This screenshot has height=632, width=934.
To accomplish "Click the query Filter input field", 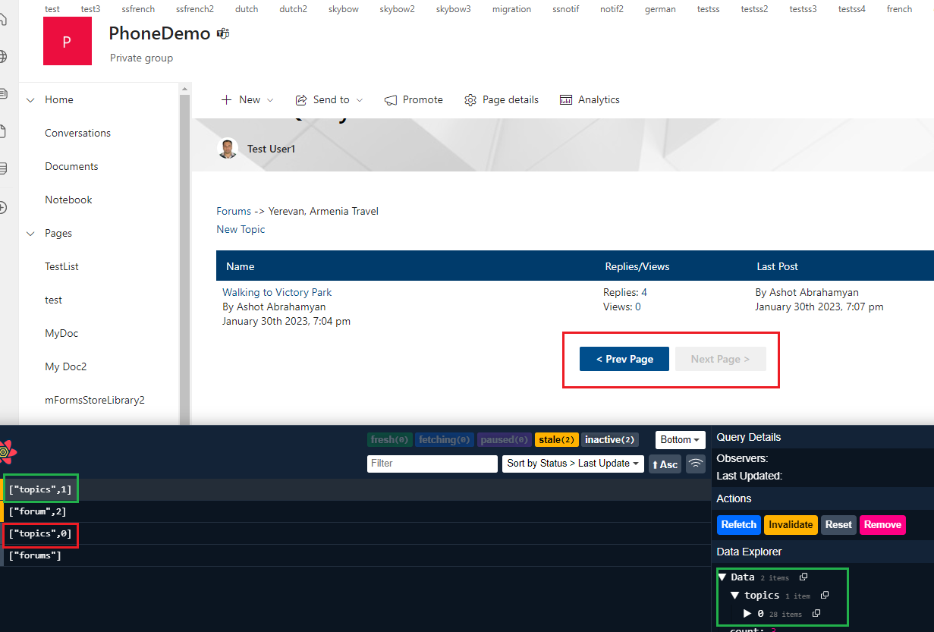I will click(432, 464).
